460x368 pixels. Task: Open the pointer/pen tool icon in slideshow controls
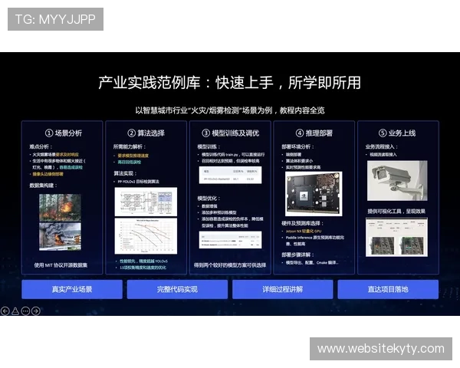(15, 310)
